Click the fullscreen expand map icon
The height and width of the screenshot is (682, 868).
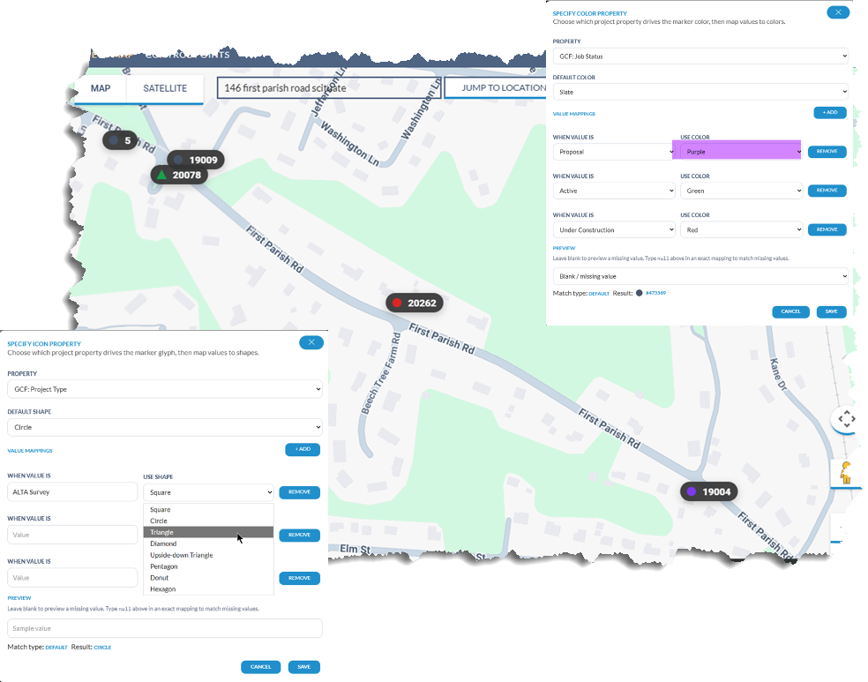pyautogui.click(x=847, y=419)
